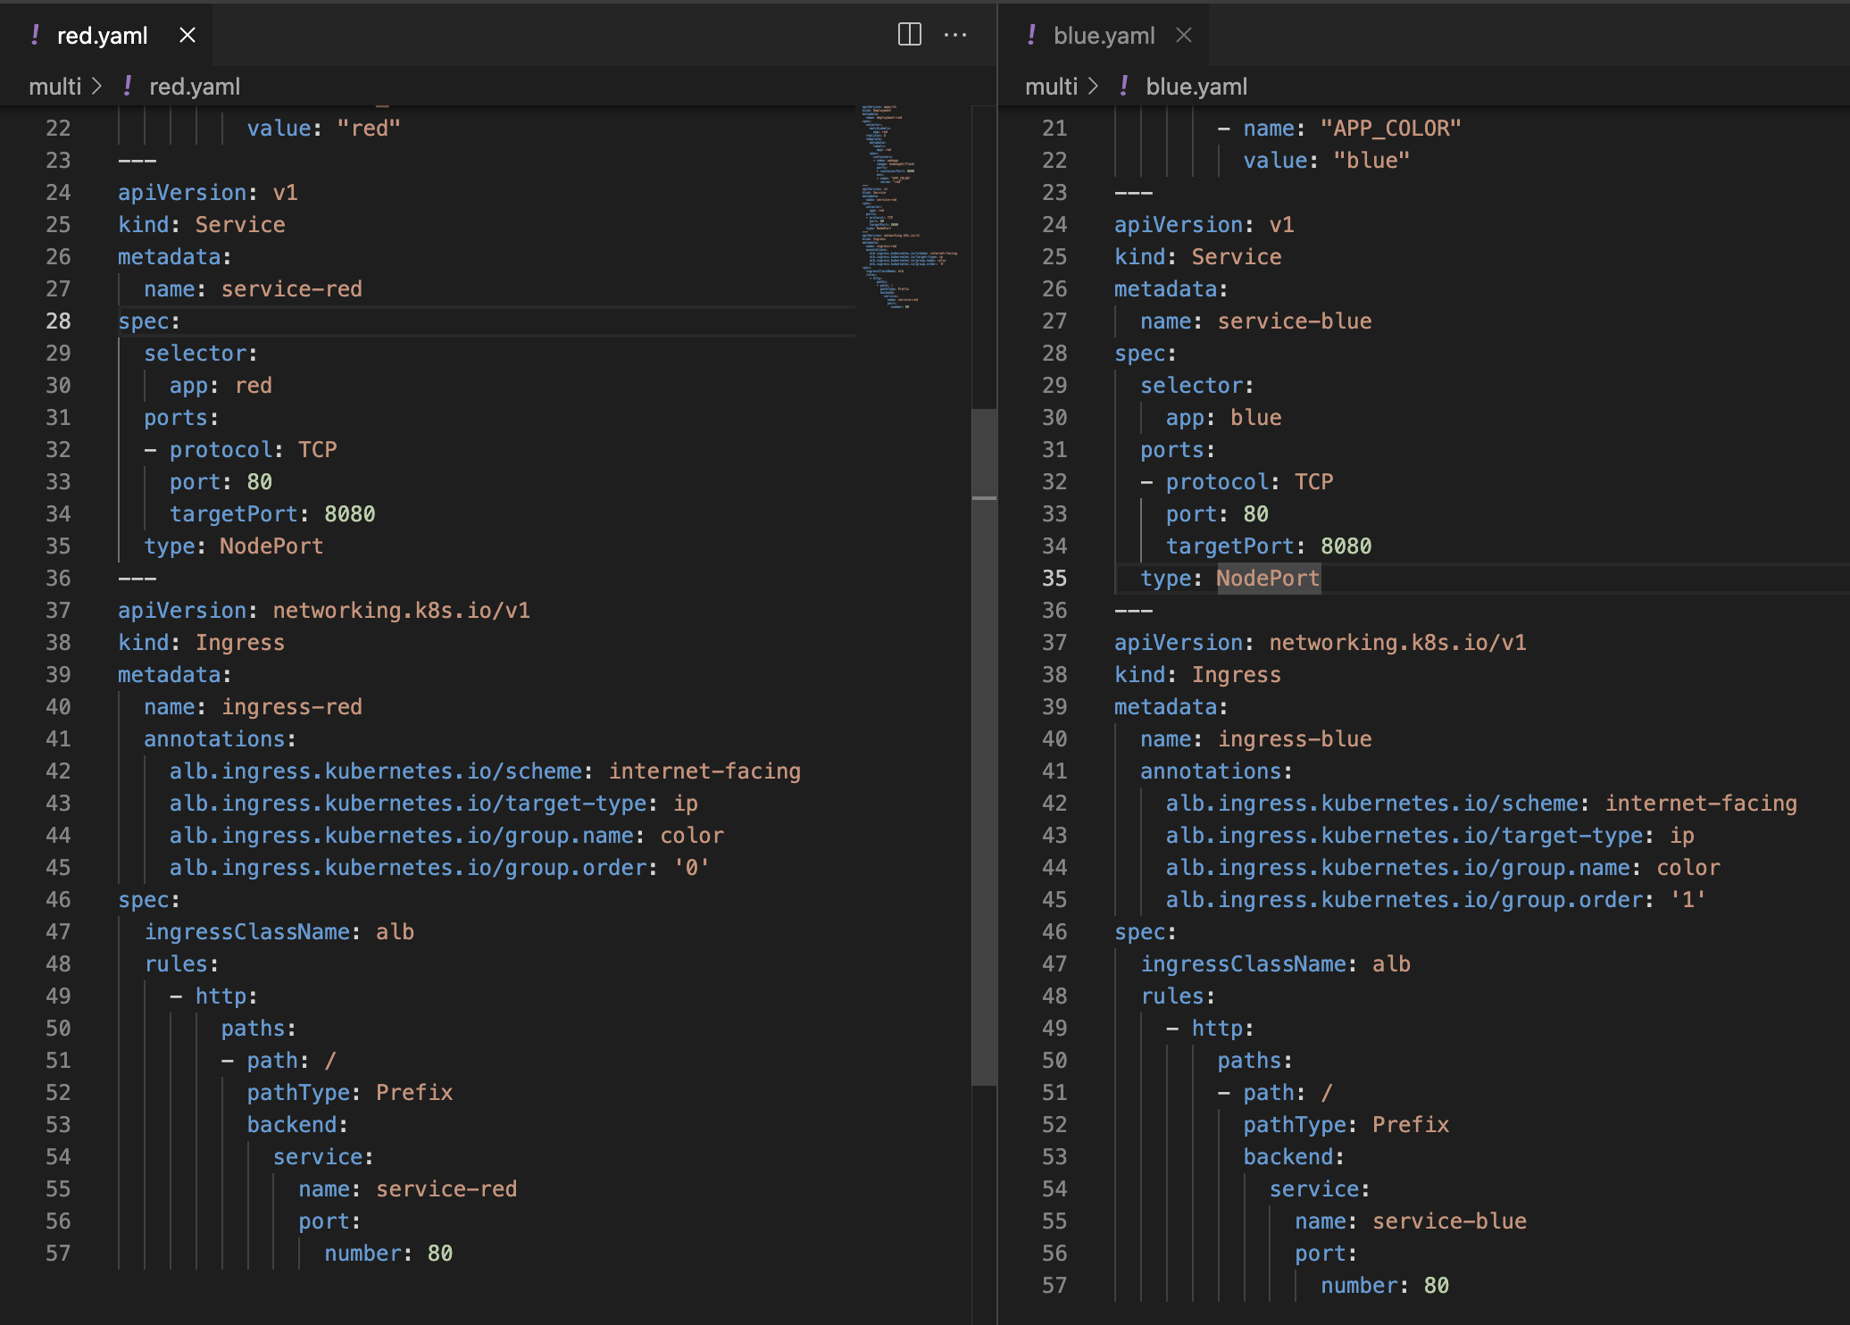Screen dimensions: 1850x1325
Task: Expand the multi breadcrumb chevron in right editor
Action: 1094,86
